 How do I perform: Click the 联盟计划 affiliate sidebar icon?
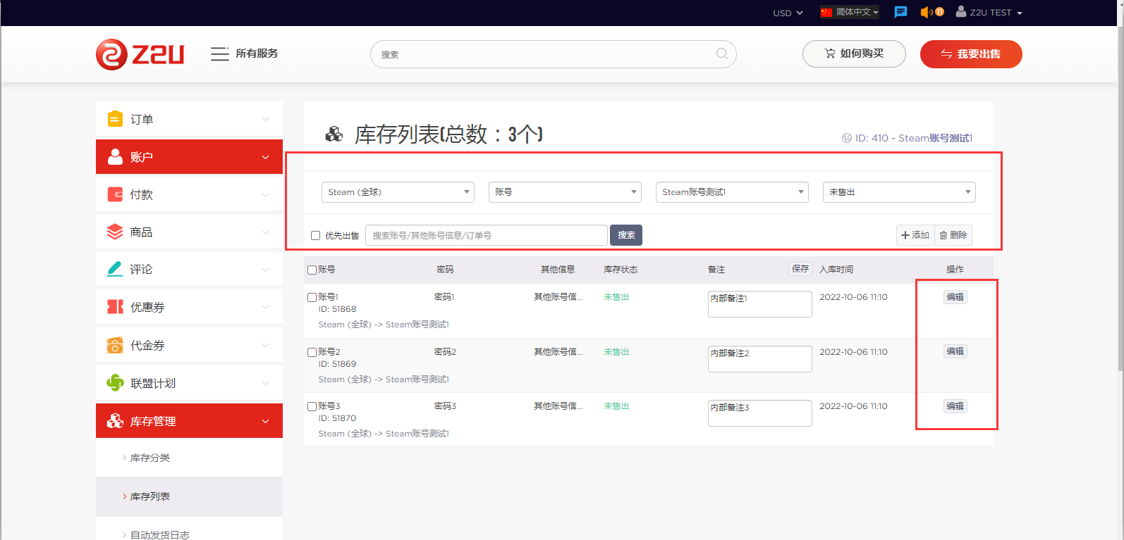coord(115,383)
